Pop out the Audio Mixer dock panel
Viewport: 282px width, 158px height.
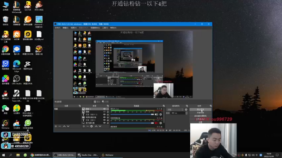pos(164,106)
